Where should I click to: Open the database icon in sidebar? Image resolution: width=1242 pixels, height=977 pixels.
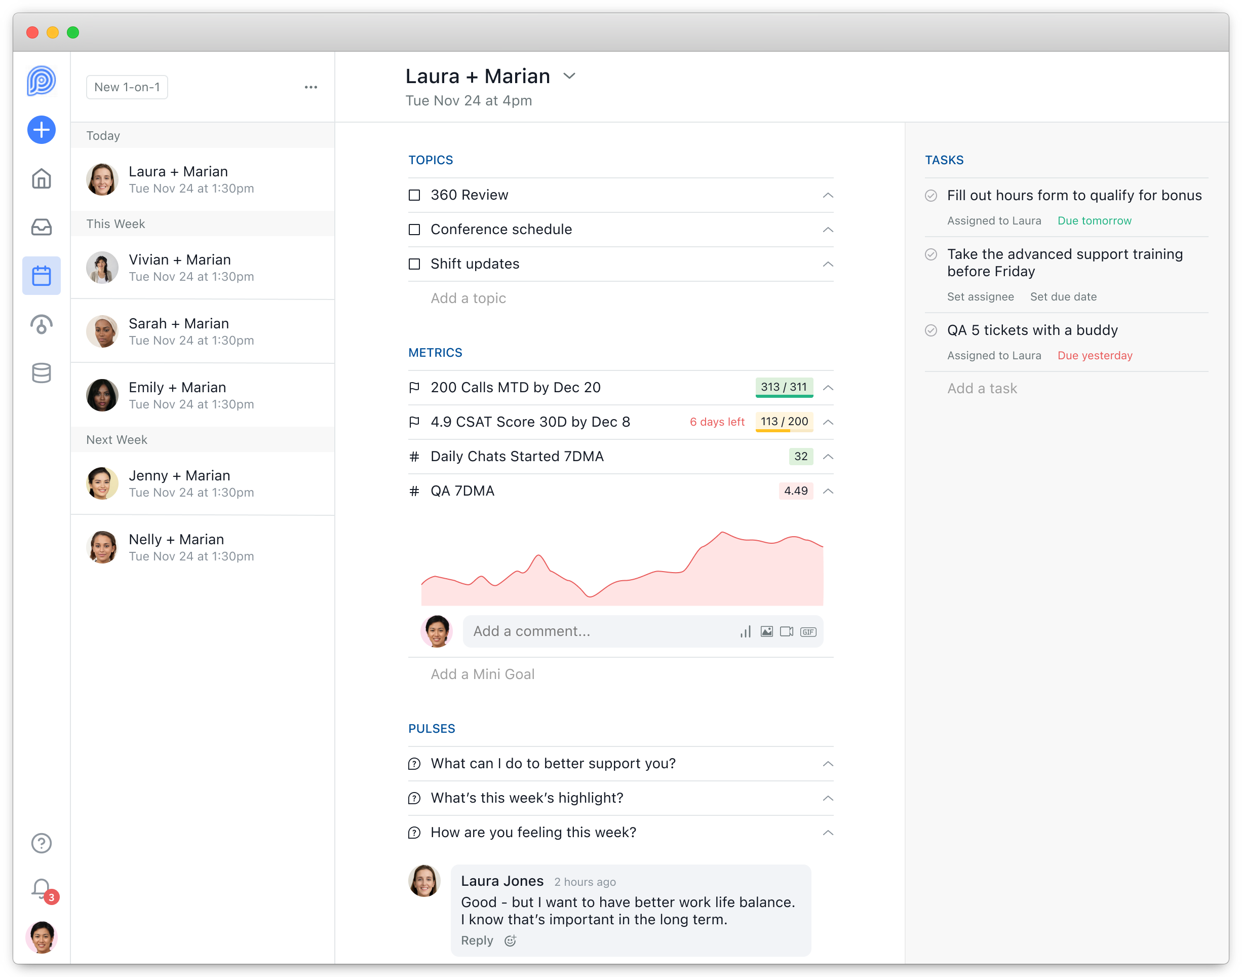pos(41,373)
